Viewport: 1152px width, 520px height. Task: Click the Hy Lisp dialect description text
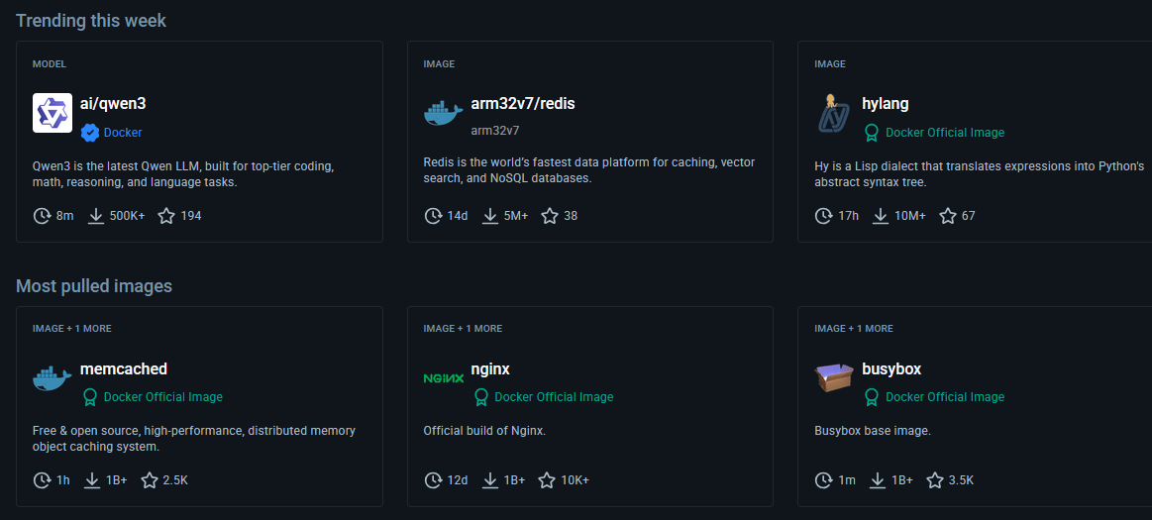(980, 174)
